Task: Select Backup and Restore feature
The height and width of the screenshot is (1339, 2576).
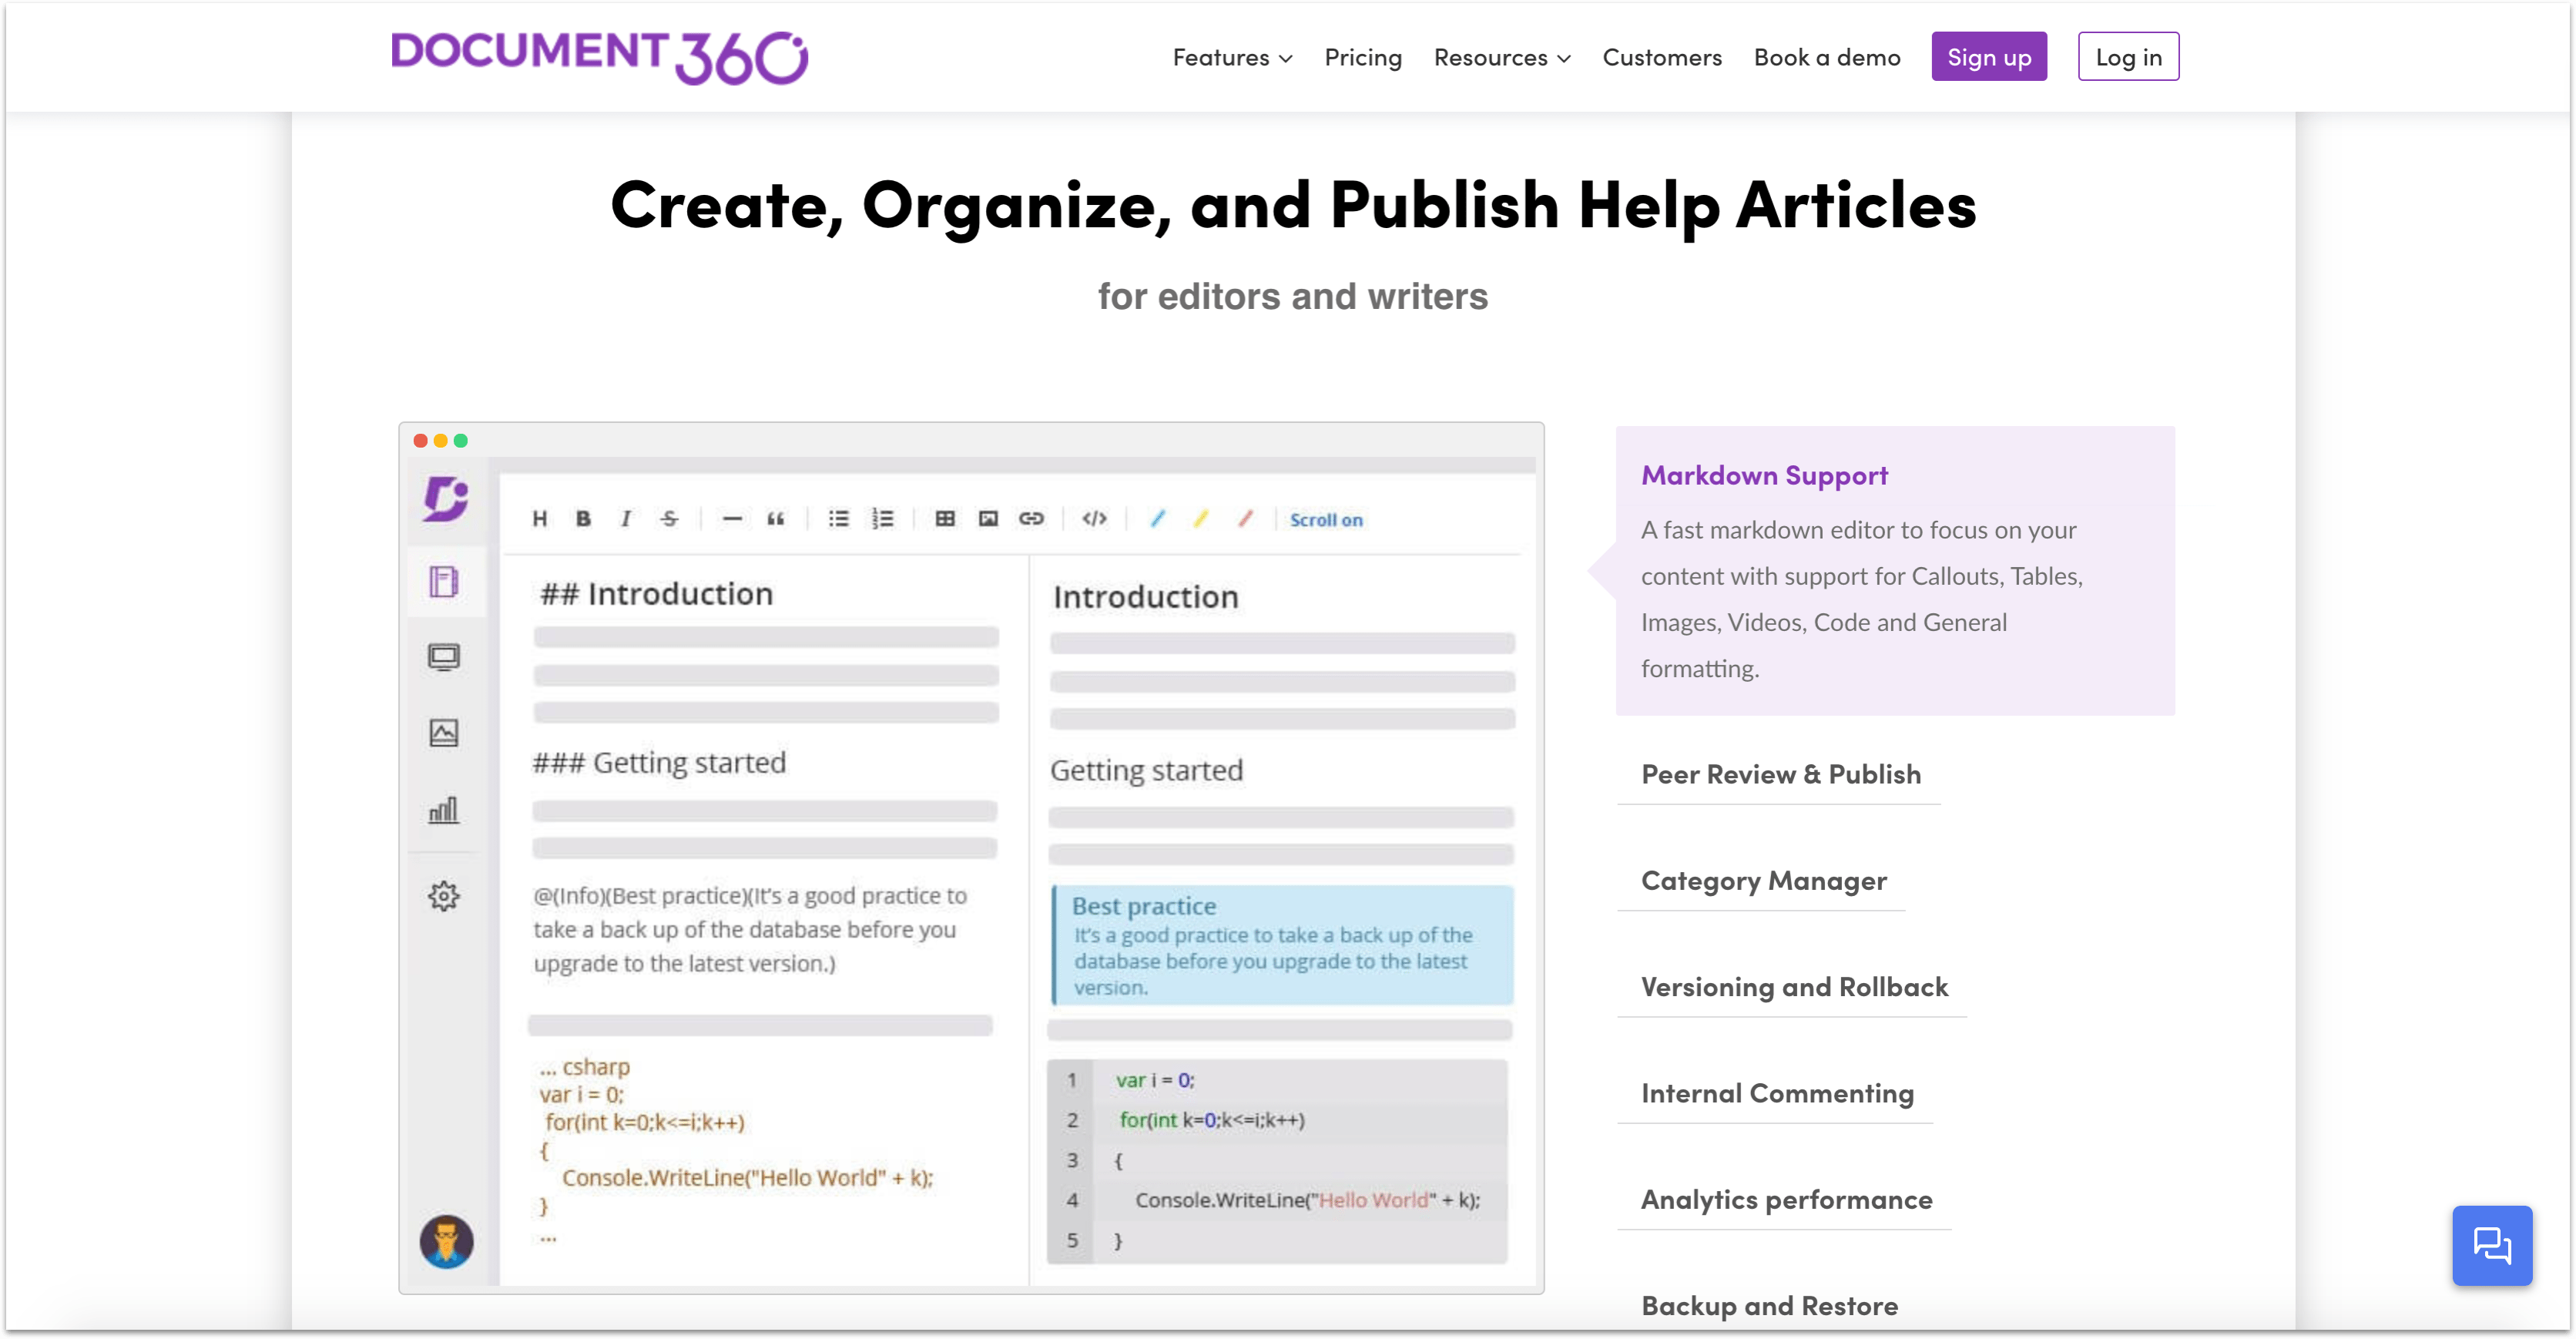Action: coord(1769,1306)
